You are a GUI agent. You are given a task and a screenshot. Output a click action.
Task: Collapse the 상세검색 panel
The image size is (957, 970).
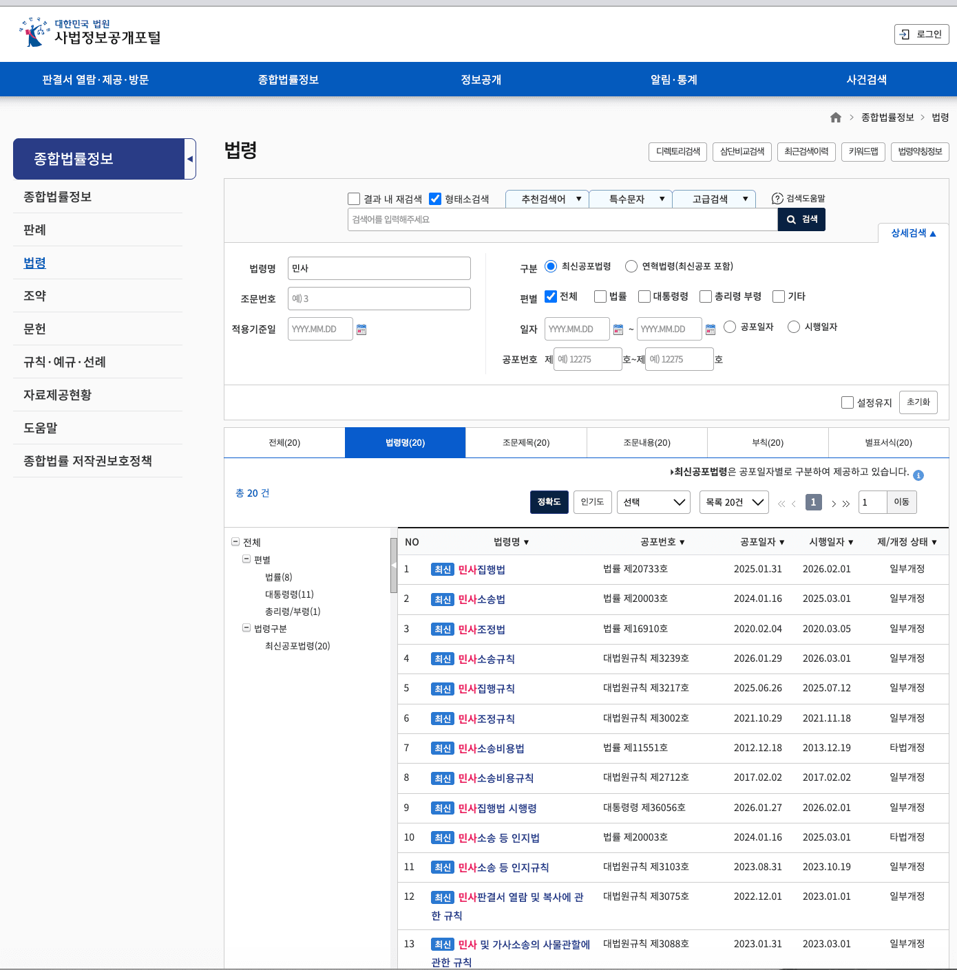coord(914,233)
